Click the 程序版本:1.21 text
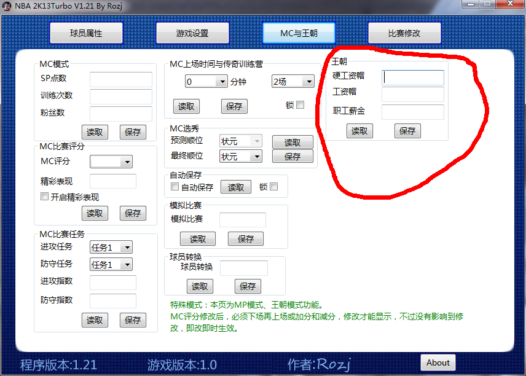Screen dimensions: 526x376 click(x=58, y=364)
